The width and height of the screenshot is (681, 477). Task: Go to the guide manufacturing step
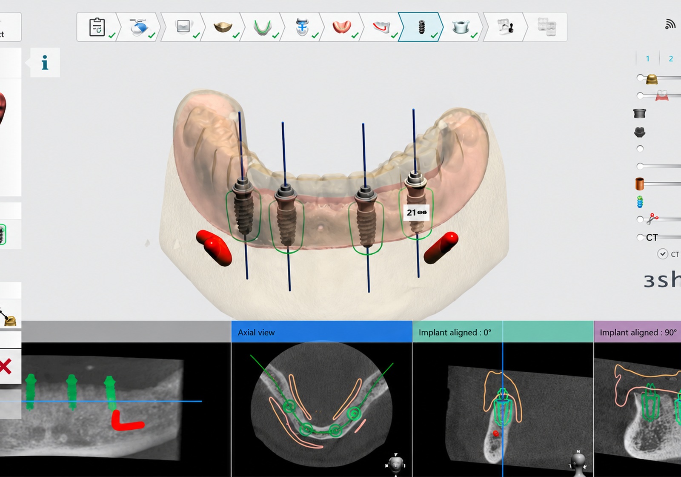point(506,27)
